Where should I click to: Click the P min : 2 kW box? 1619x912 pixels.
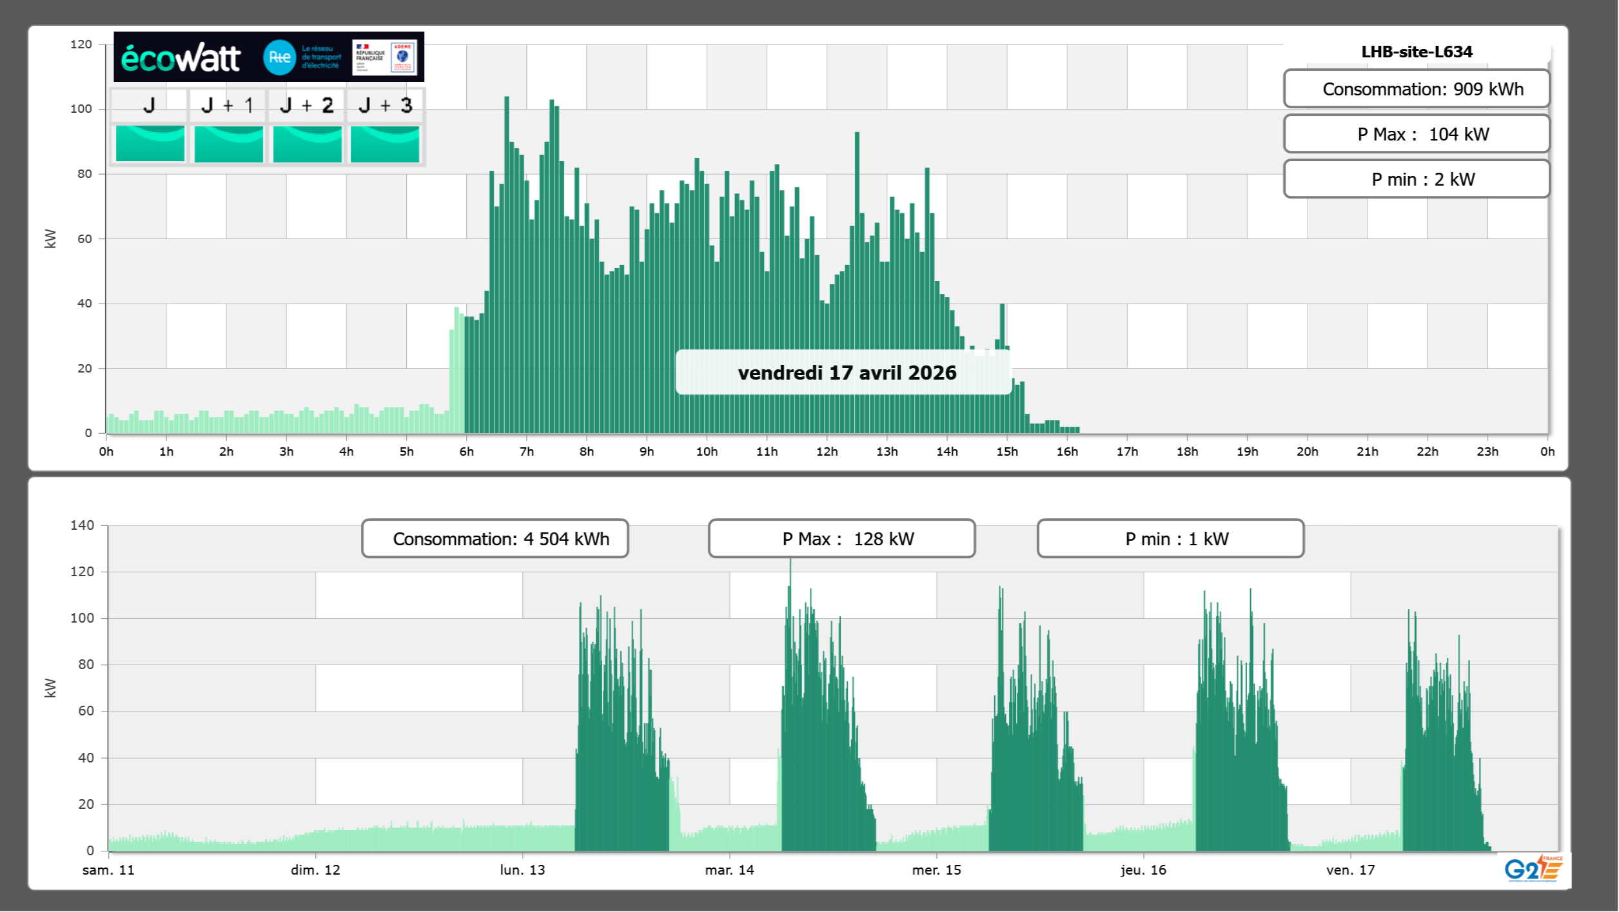(1416, 179)
